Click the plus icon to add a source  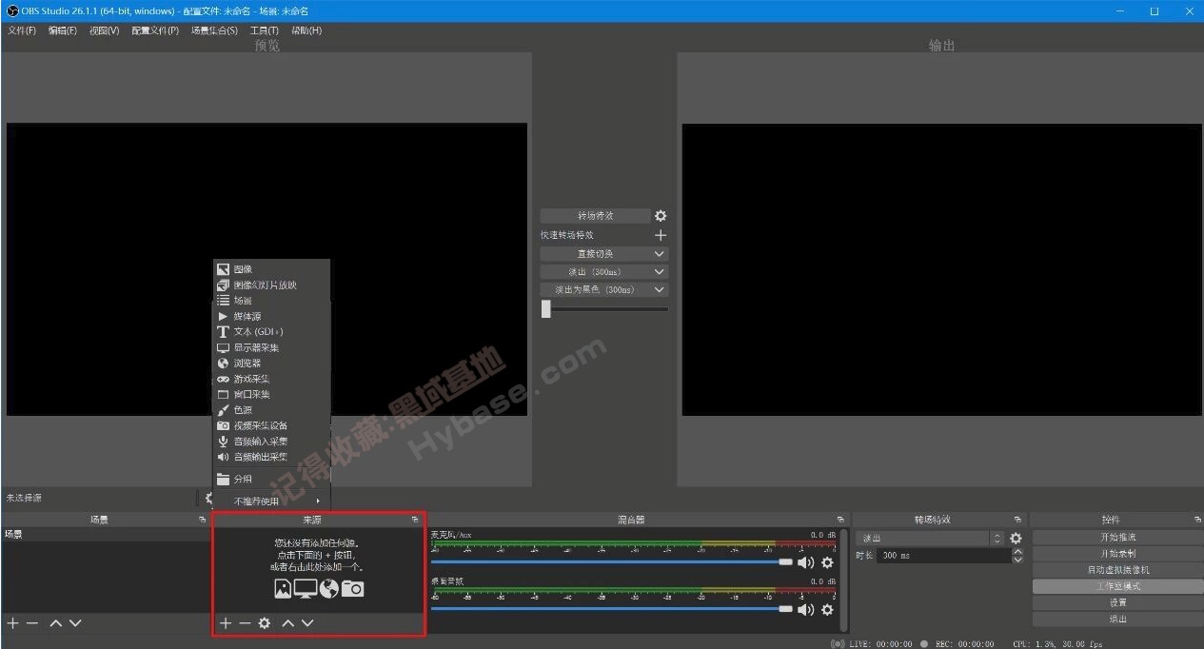(x=226, y=622)
